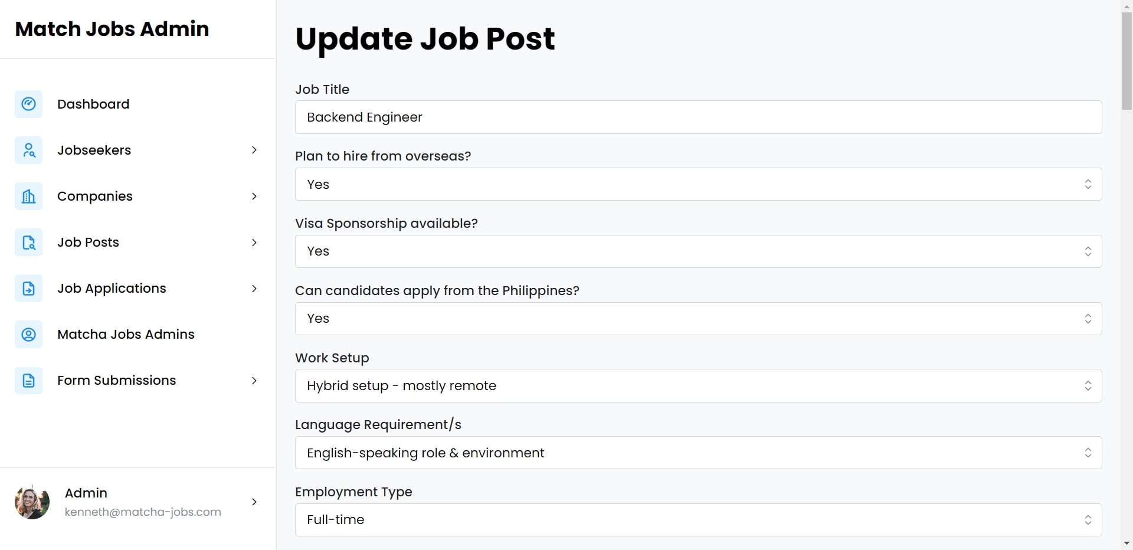Open the Job Posts menu item
Viewport: 1133px width, 550px height.
(x=137, y=242)
